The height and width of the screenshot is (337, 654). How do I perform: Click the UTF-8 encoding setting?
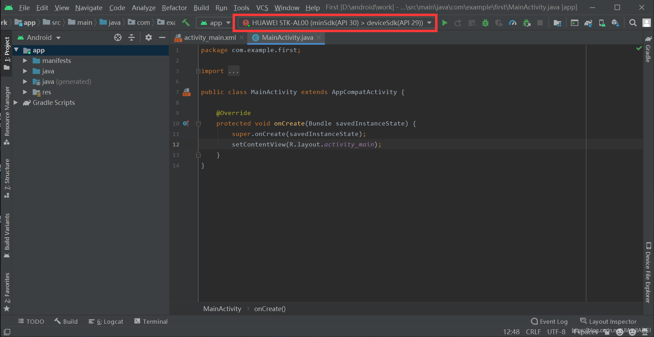(x=556, y=332)
